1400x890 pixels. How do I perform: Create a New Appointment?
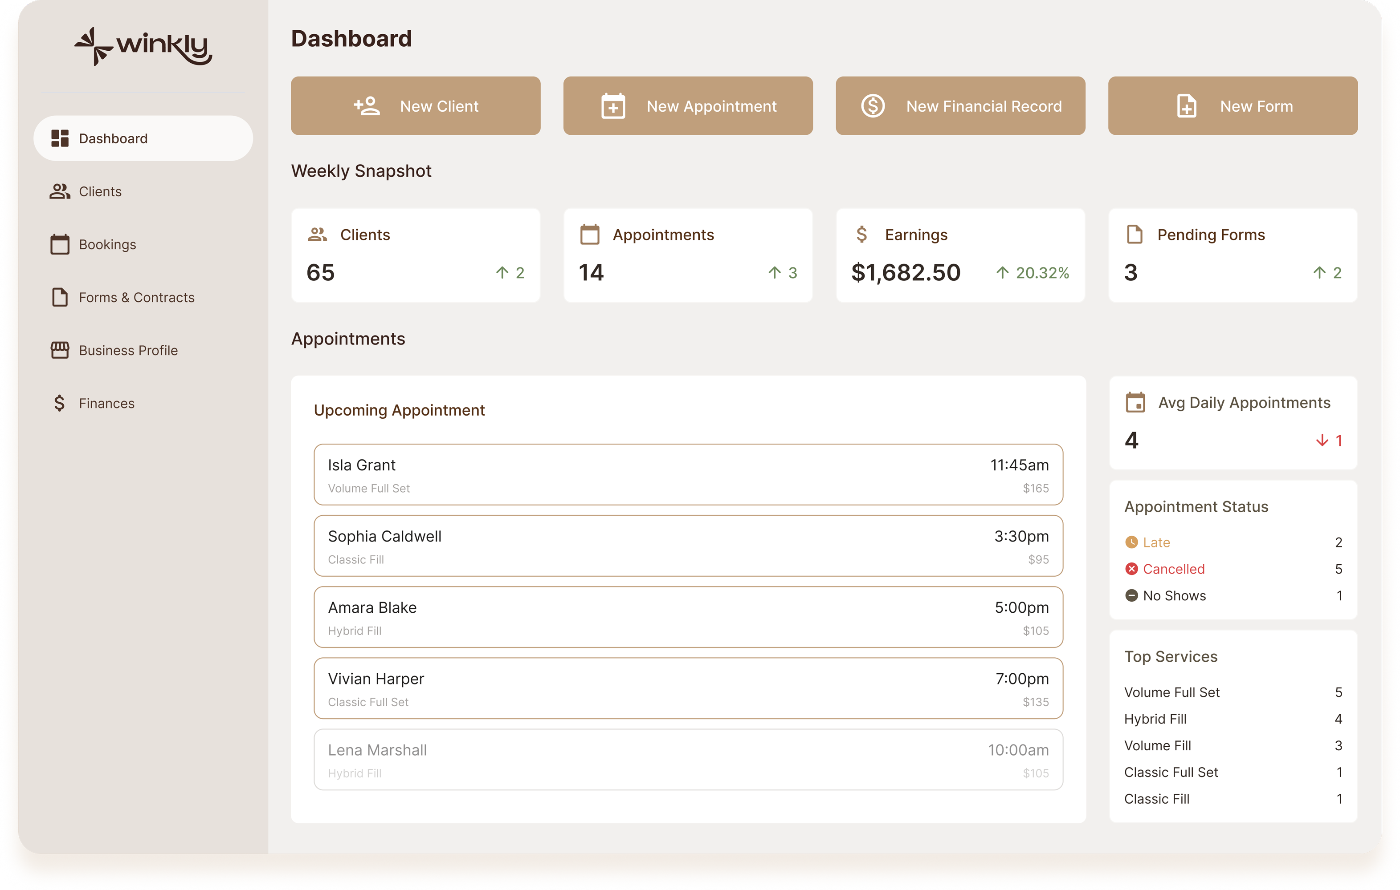(688, 106)
